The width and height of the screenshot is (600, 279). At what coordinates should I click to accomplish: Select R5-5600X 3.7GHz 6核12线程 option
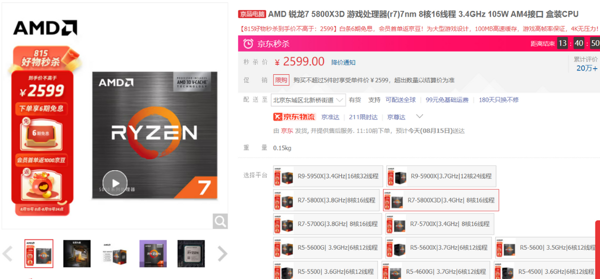tap(439, 248)
